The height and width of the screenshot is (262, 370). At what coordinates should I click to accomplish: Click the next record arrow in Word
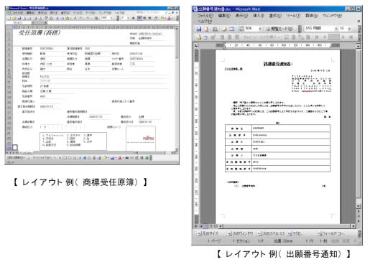[x=343, y=37]
